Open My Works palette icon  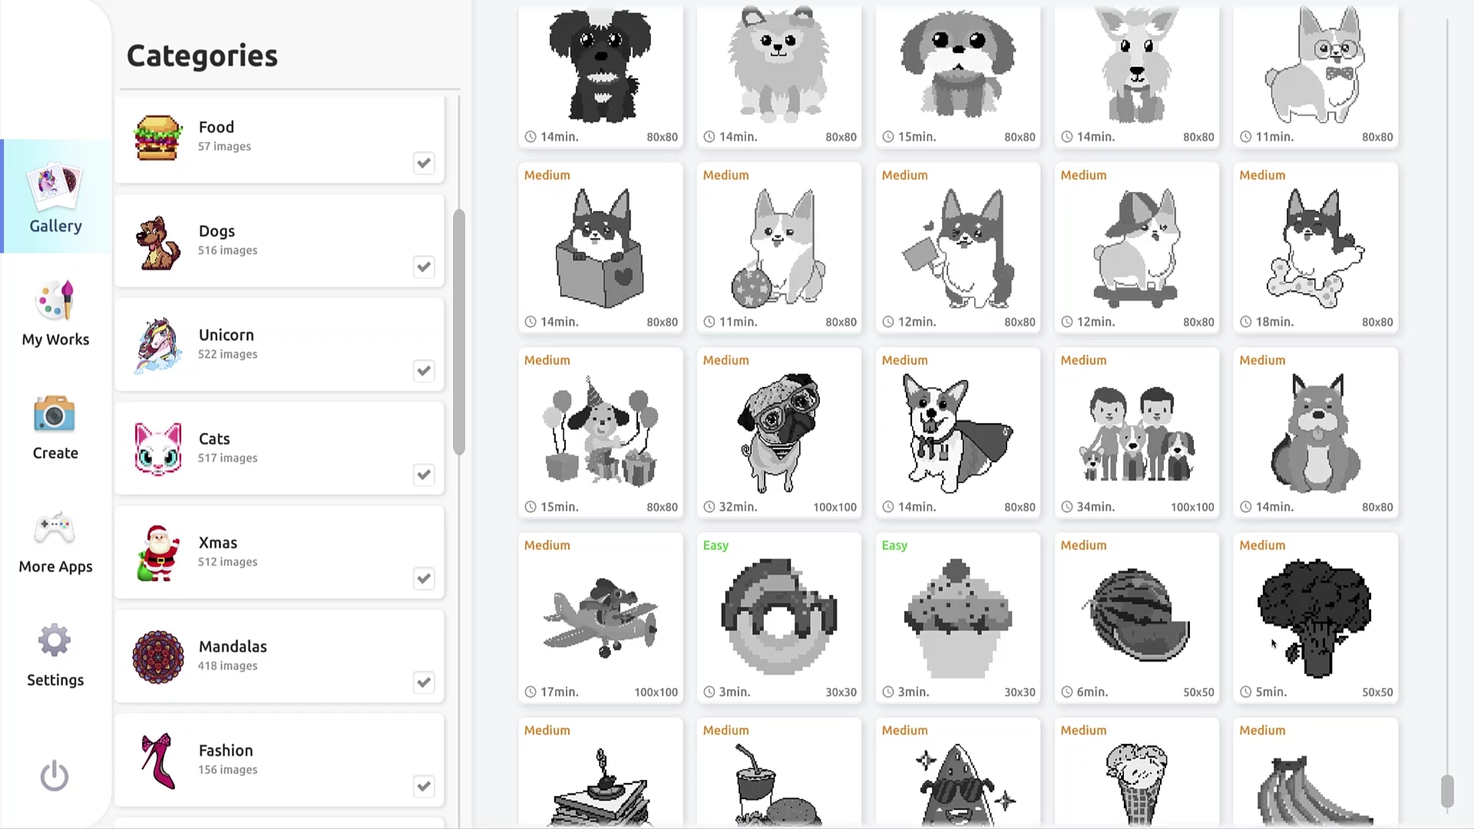pyautogui.click(x=55, y=300)
